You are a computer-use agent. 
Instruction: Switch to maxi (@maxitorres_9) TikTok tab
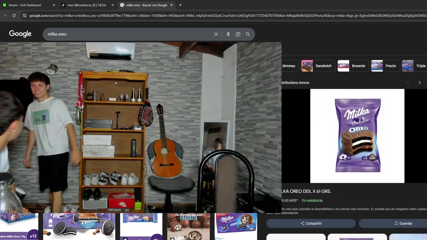tap(87, 5)
